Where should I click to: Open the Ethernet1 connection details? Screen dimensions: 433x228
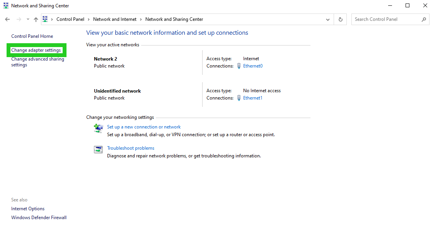(x=252, y=98)
